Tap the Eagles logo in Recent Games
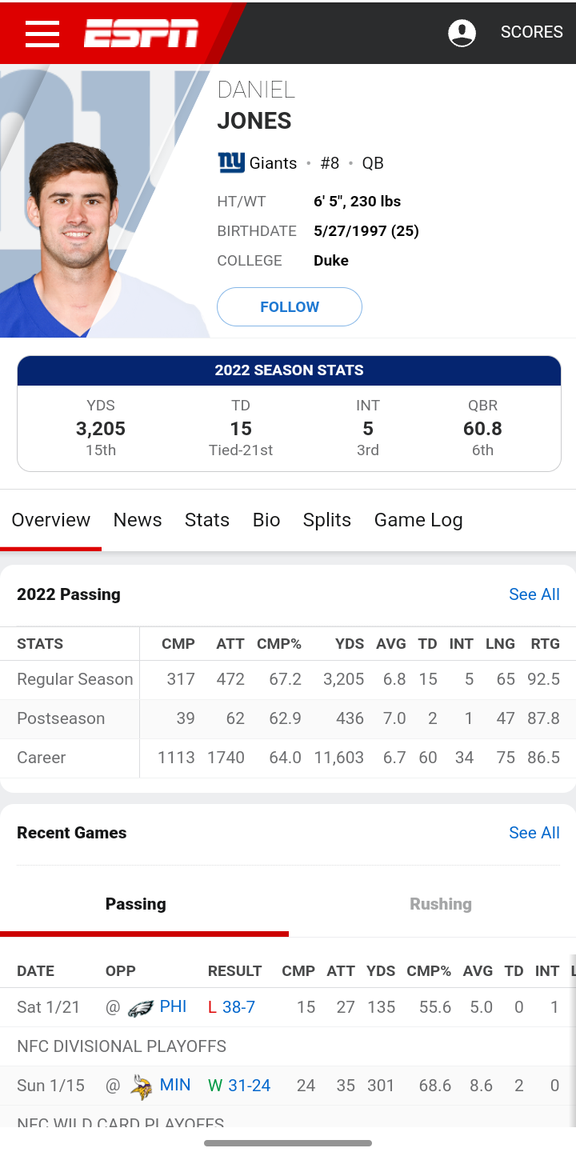Image resolution: width=576 pixels, height=1160 pixels. click(x=141, y=1007)
